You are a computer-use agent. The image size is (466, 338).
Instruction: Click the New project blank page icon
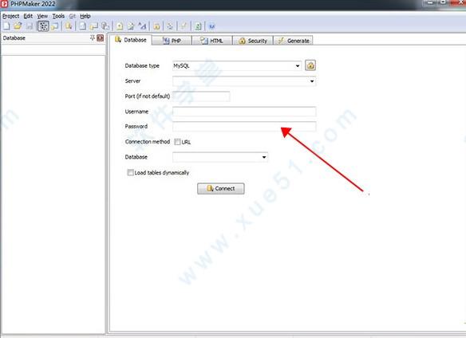pyautogui.click(x=6, y=26)
